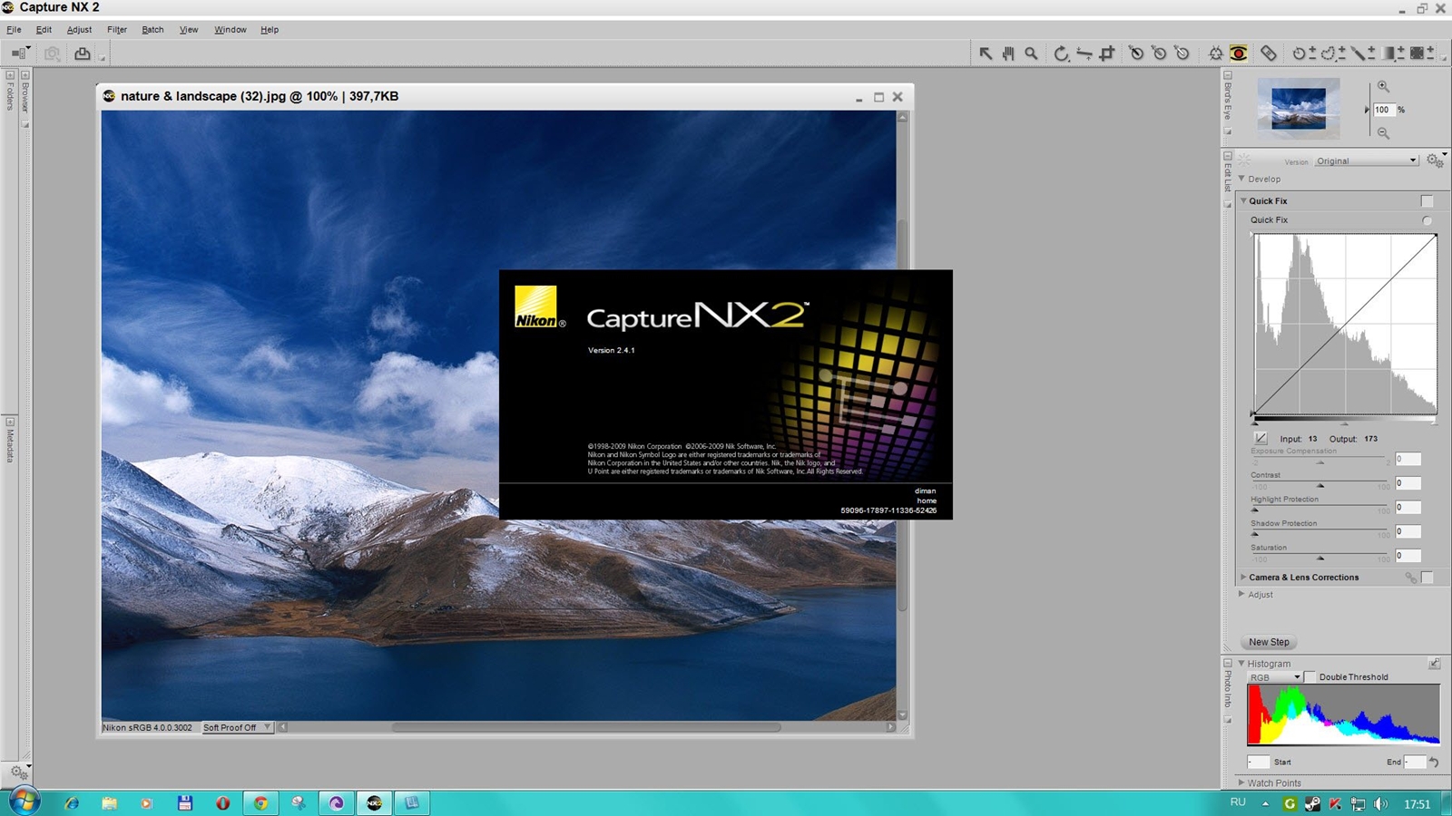Screen dimensions: 1452x816
Task: Open the Soft Proof Off dropdown
Action: [236, 727]
